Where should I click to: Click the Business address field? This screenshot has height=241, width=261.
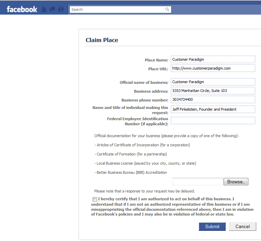213,91
